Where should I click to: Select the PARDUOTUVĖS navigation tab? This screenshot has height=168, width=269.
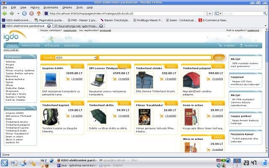click(31, 46)
